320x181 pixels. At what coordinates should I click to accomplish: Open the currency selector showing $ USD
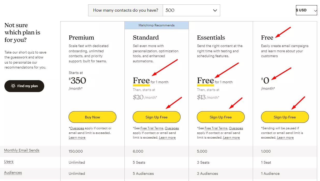tap(306, 10)
